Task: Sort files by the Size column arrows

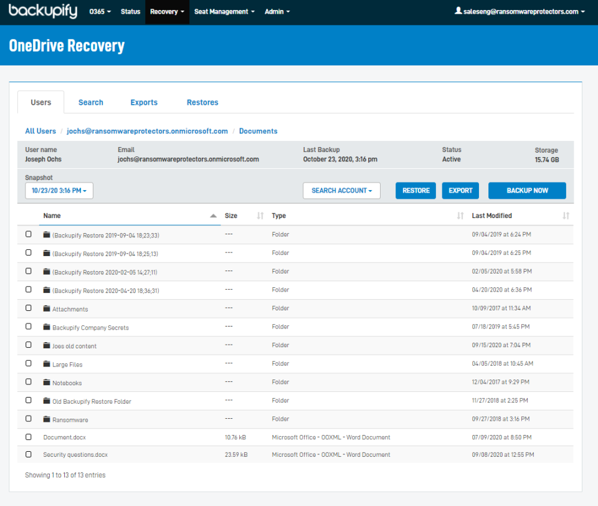Action: coord(260,216)
